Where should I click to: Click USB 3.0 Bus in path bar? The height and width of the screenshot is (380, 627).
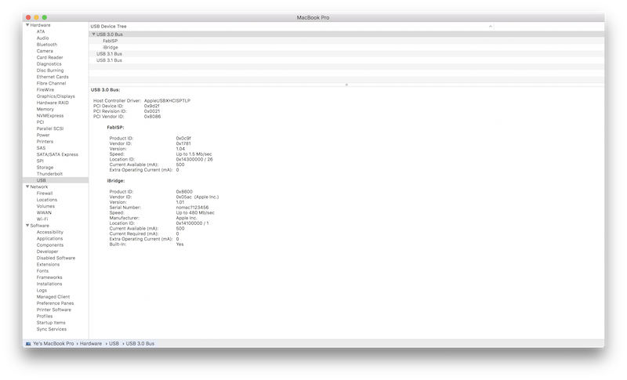click(140, 344)
